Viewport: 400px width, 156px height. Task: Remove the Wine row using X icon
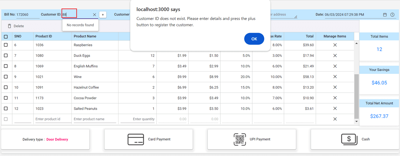[335, 77]
